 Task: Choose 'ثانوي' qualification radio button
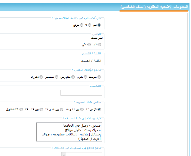(x=85, y=77)
